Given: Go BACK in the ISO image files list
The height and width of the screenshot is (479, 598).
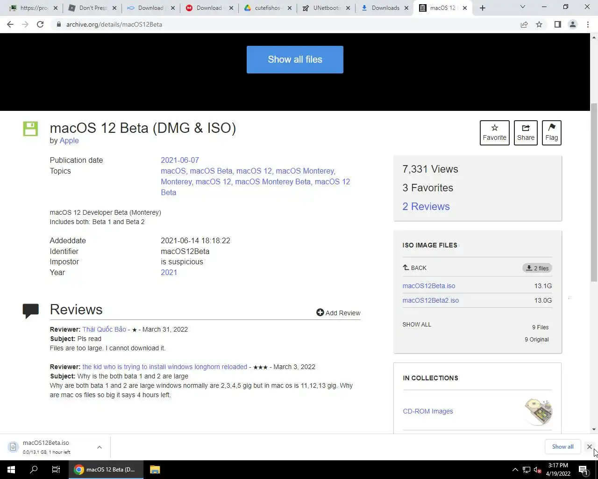Looking at the screenshot, I should coord(414,268).
